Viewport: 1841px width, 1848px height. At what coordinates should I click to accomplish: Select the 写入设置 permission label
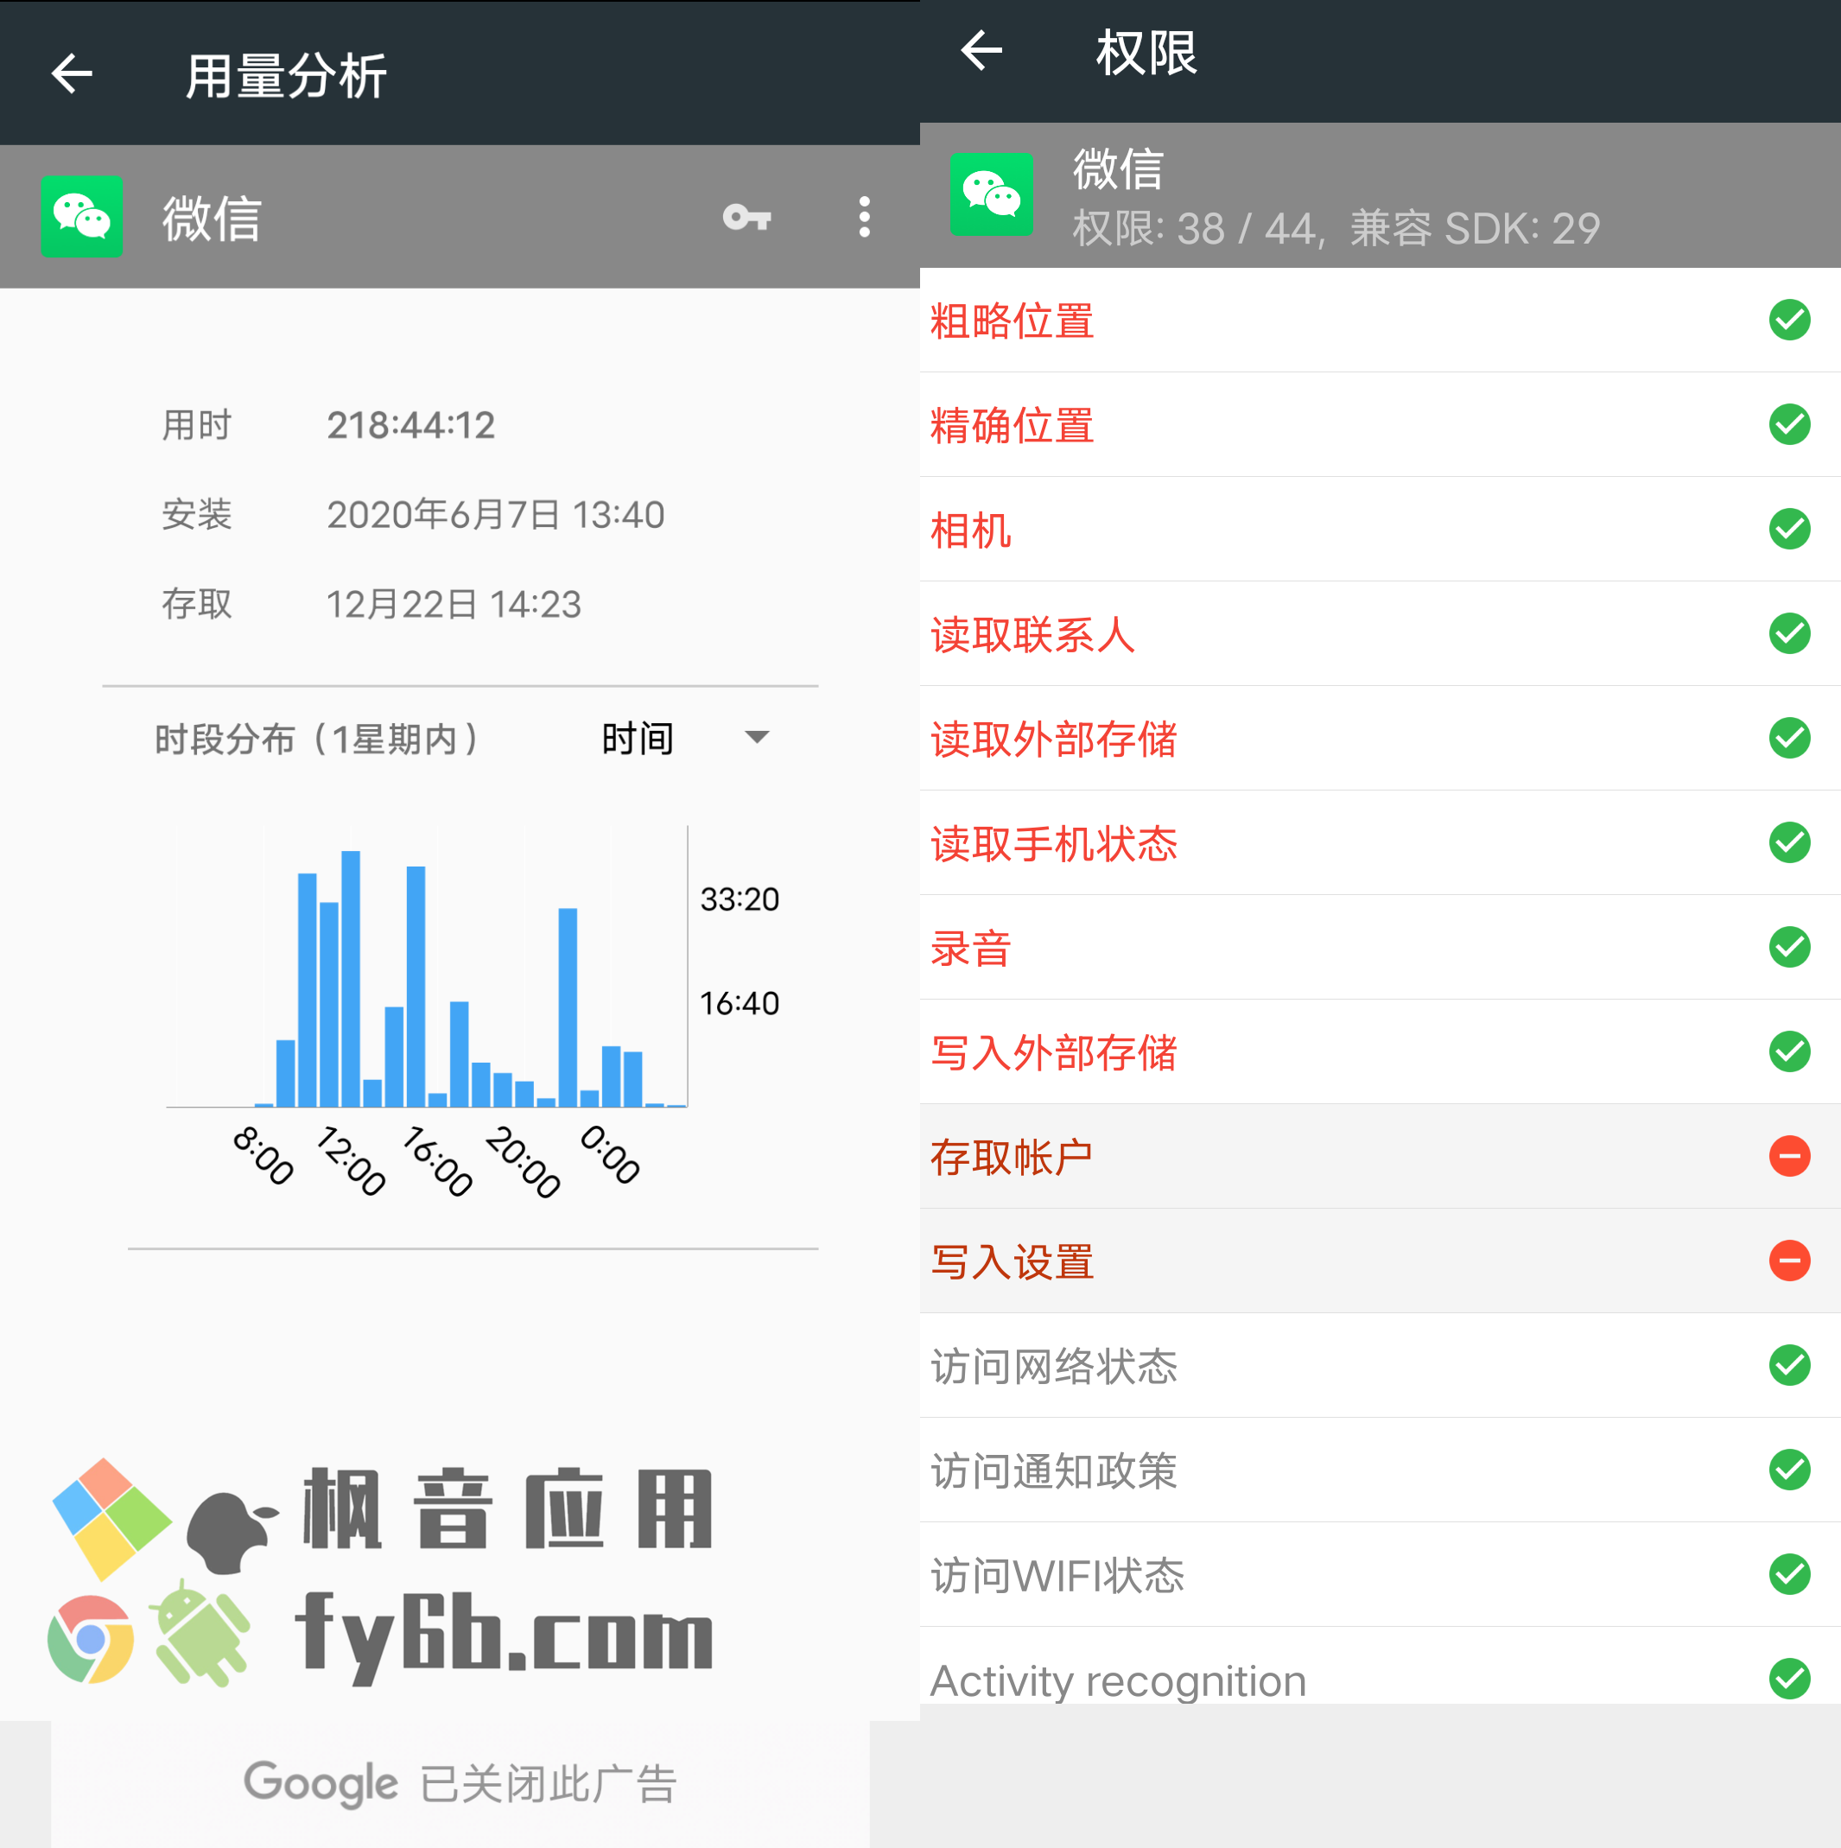point(1012,1261)
